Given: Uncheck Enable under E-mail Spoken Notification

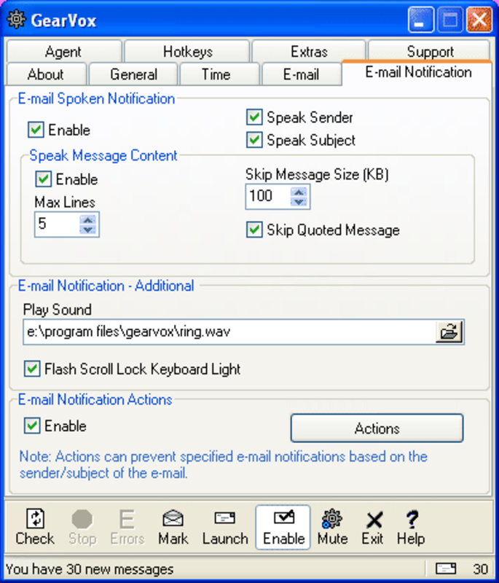Looking at the screenshot, I should point(36,130).
